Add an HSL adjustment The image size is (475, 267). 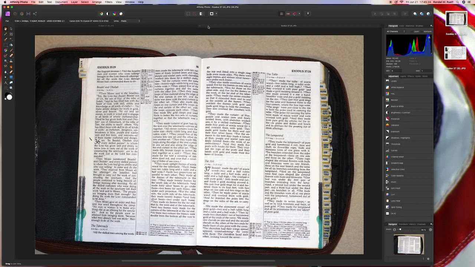[x=408, y=93]
